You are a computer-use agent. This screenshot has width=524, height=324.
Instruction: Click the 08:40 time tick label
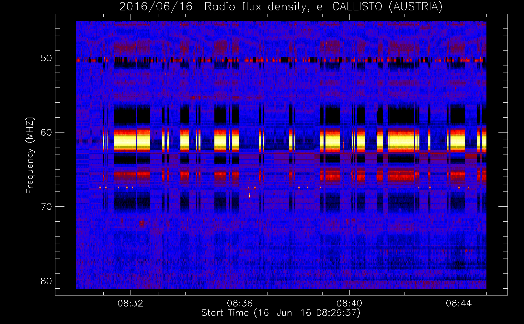[x=349, y=304]
